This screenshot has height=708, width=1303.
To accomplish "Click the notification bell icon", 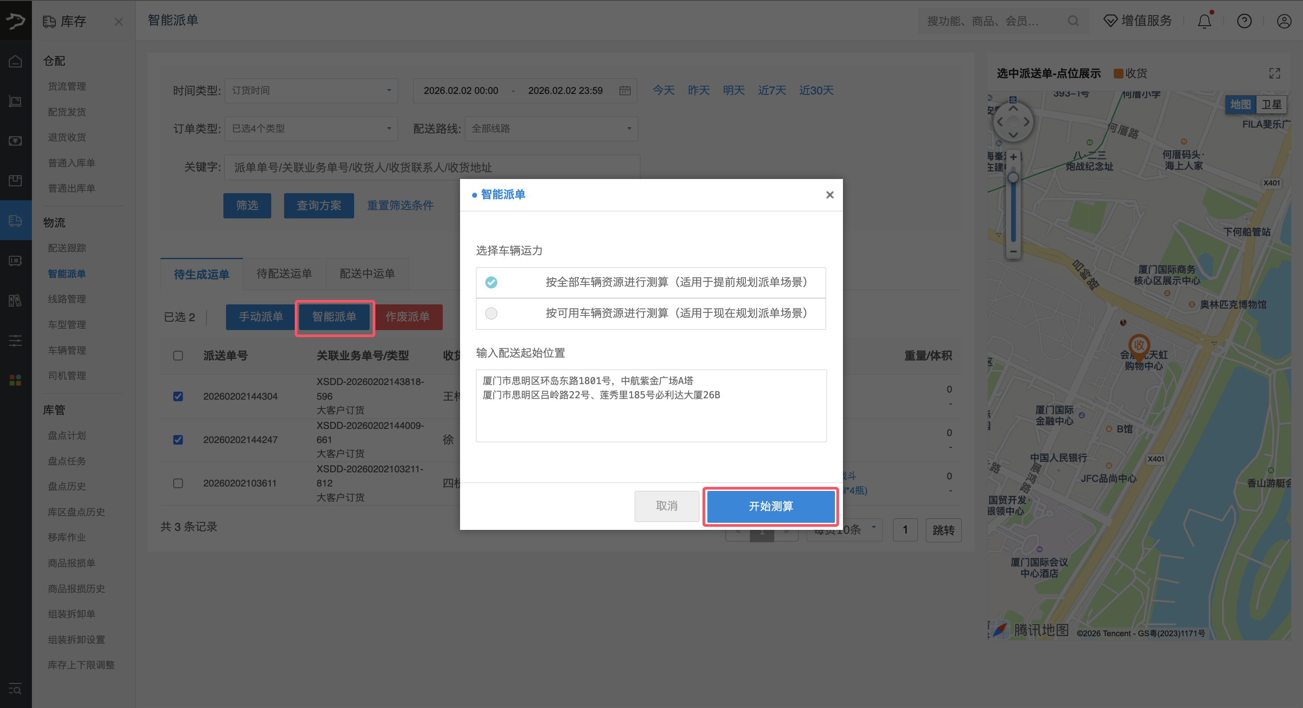I will click(1204, 21).
